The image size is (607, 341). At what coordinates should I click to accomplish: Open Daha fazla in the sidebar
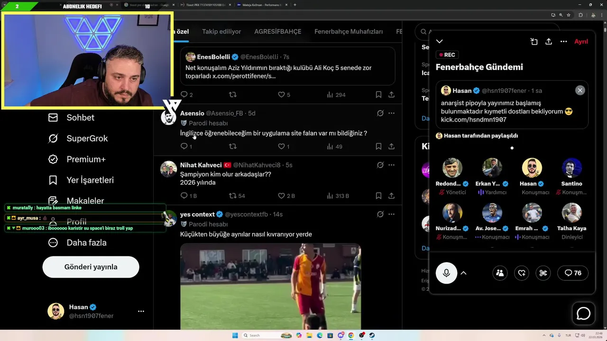coord(77,242)
